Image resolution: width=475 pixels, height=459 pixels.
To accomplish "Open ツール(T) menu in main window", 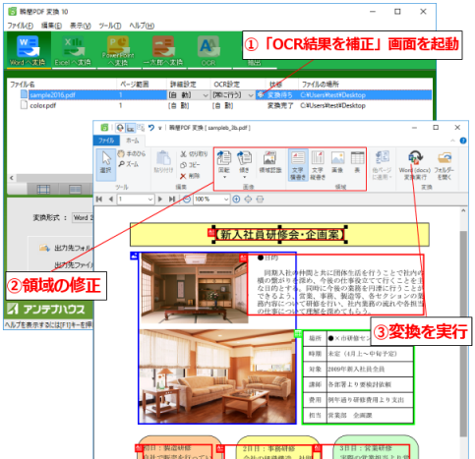I will [x=110, y=26].
